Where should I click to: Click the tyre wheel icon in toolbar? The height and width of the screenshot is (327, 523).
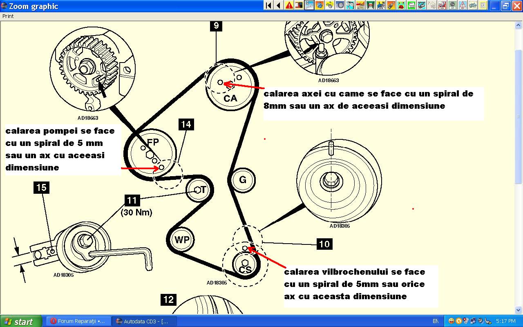[x=340, y=5]
